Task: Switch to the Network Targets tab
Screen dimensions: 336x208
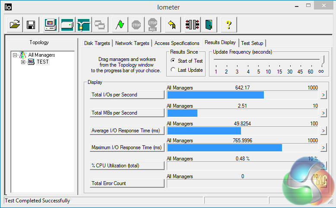Action: tap(132, 43)
